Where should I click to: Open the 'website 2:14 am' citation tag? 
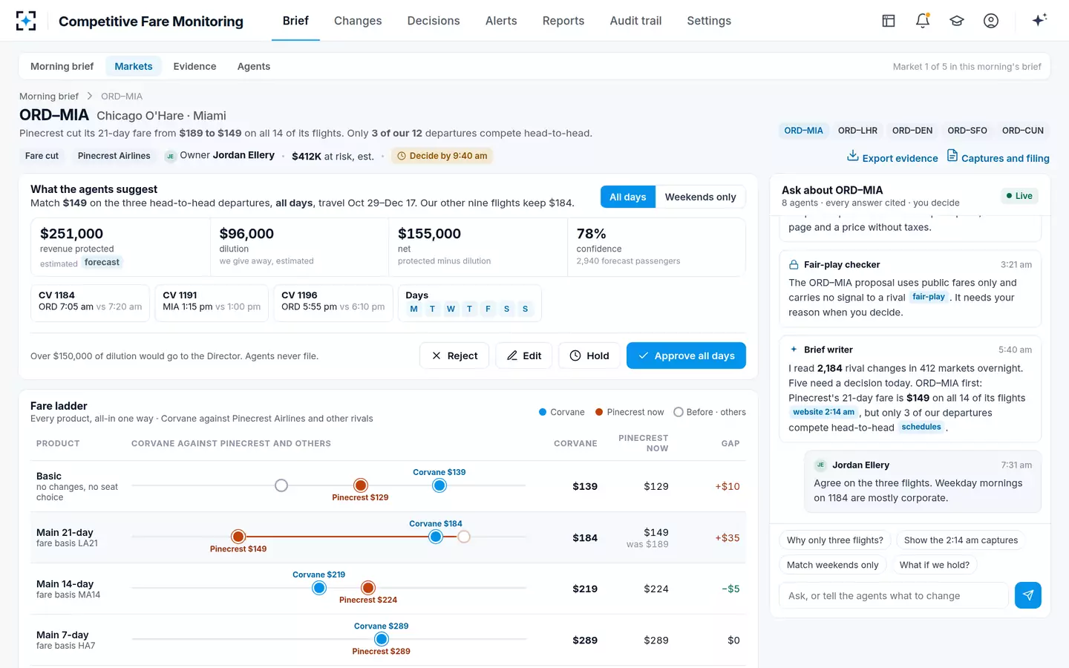click(823, 412)
